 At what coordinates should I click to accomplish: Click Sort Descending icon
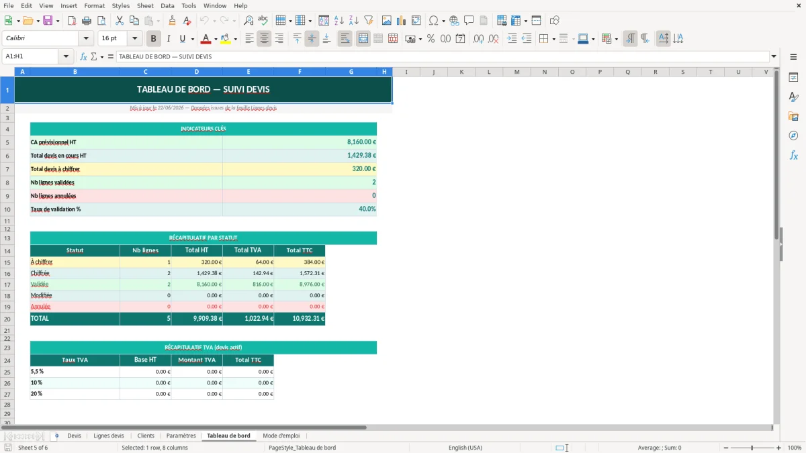coord(353,21)
